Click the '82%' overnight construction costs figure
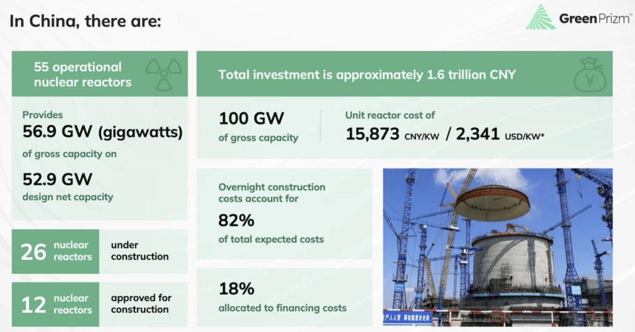635x332 pixels. click(236, 221)
